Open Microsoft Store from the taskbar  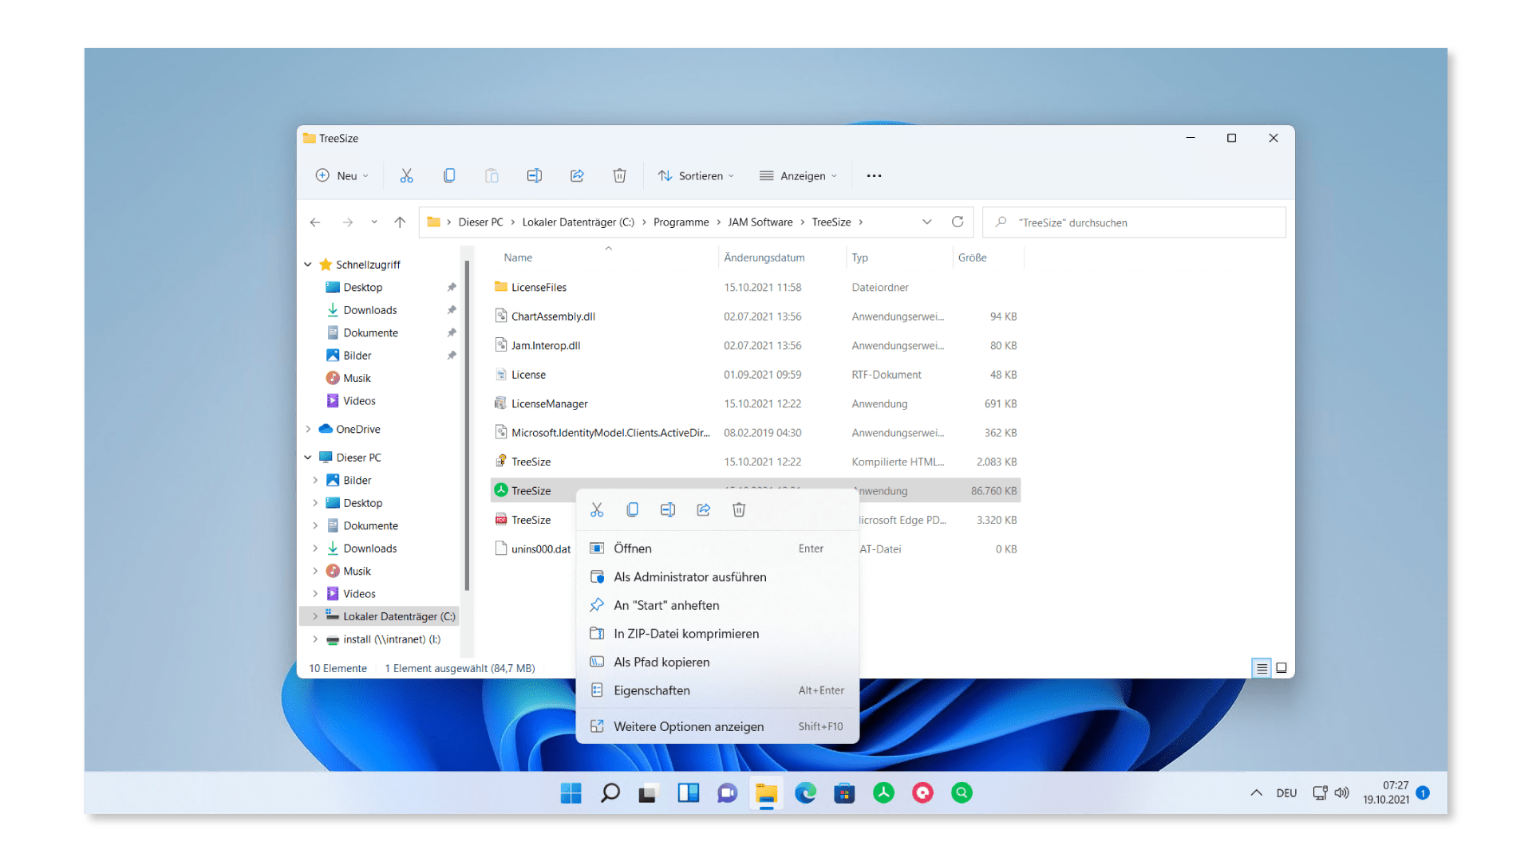844,792
